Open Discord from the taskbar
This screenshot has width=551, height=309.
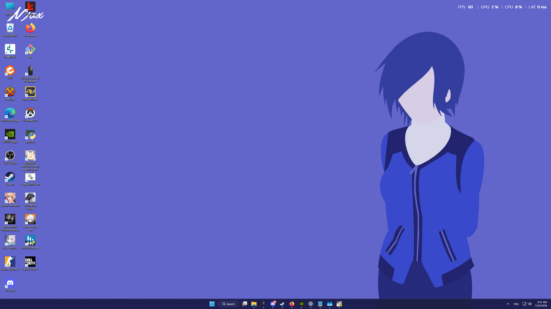[273, 304]
